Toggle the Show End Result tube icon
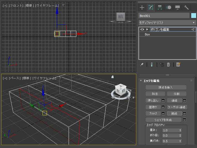The width and height of the screenshot is (197, 148). pos(152,65)
